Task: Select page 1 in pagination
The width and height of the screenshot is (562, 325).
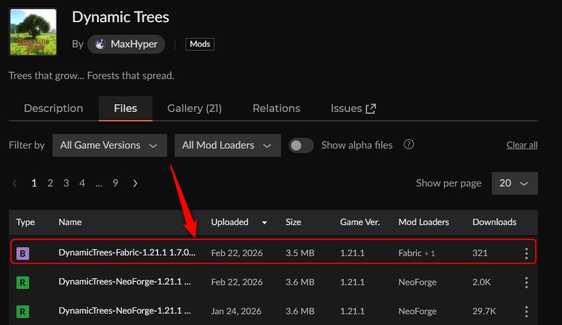Action: point(34,183)
